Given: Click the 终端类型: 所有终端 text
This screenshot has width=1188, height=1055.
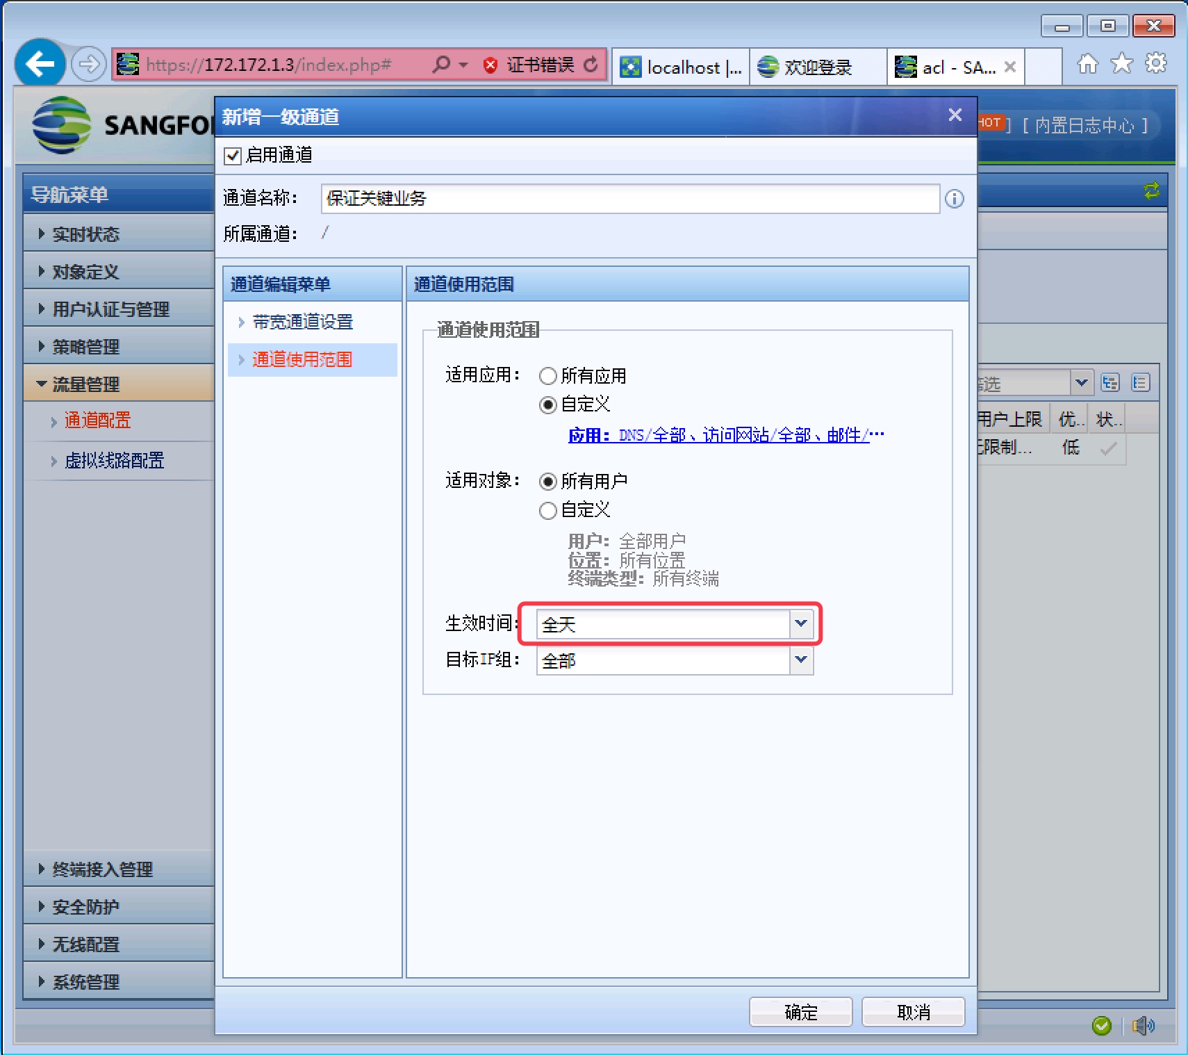Looking at the screenshot, I should pos(643,578).
